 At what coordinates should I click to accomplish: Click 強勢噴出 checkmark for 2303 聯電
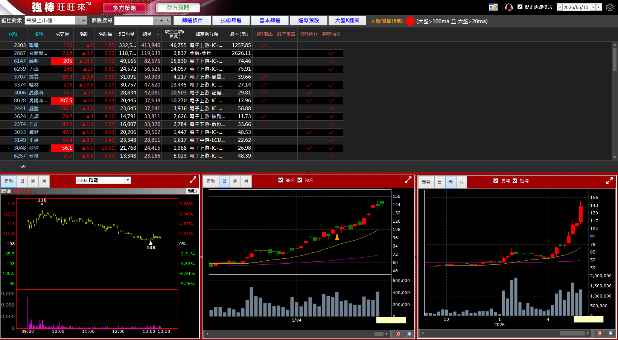coord(264,46)
